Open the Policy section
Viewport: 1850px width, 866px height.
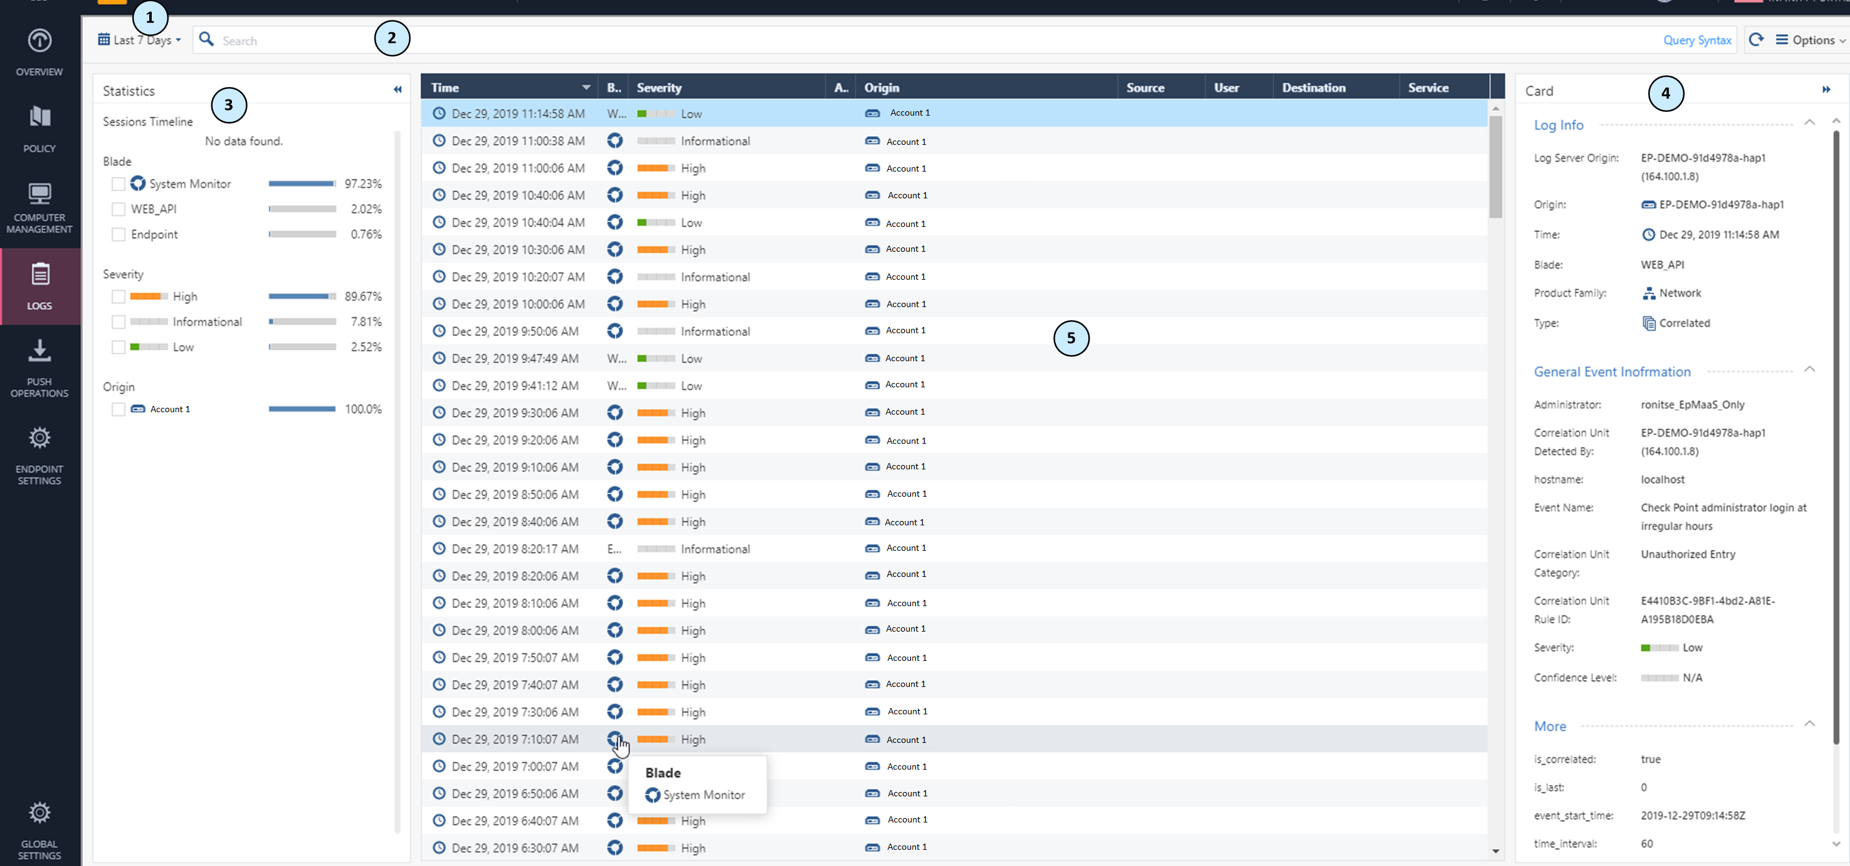(x=40, y=129)
